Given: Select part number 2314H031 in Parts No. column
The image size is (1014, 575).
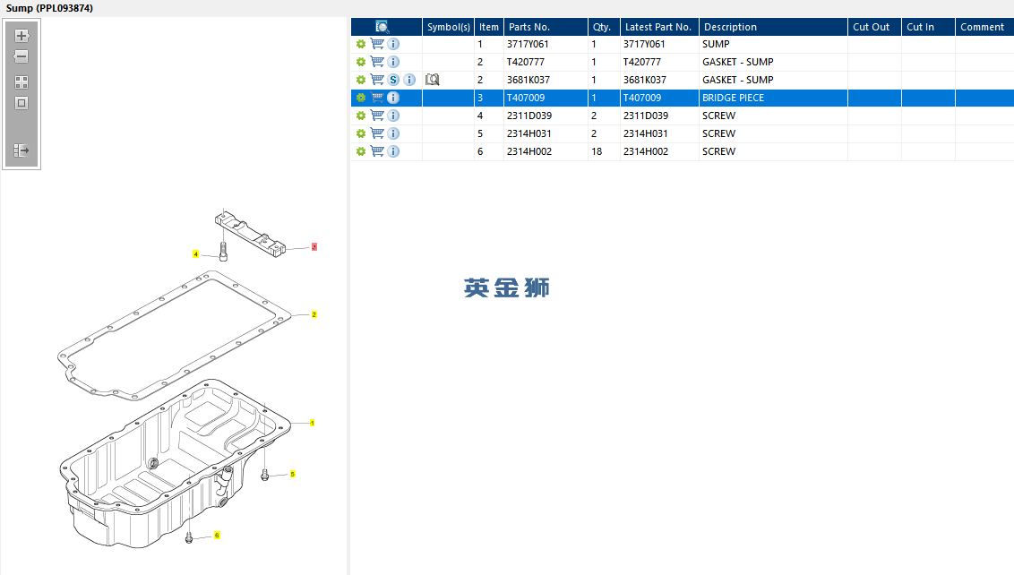Looking at the screenshot, I should pos(529,133).
